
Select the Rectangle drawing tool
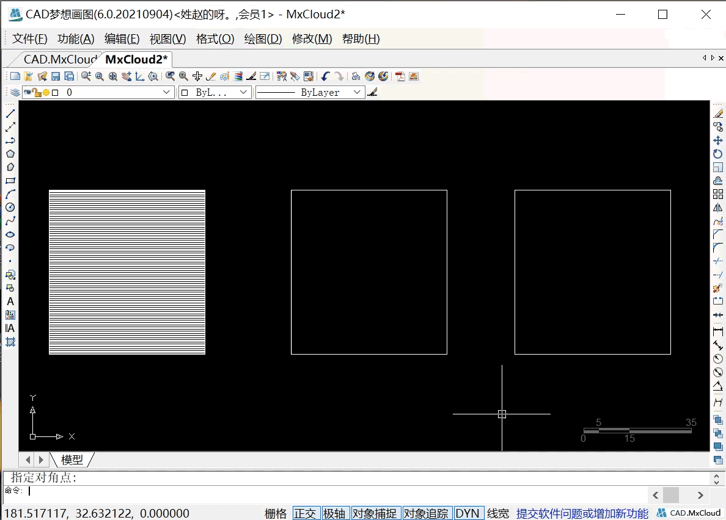tap(10, 181)
